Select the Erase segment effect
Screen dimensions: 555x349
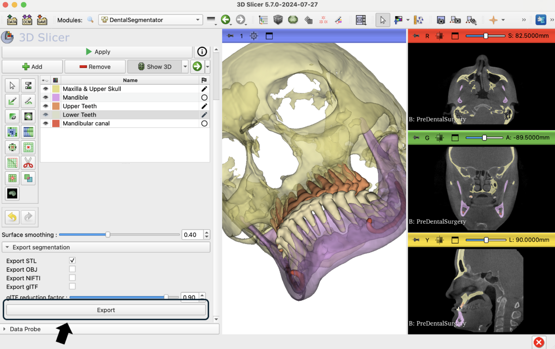coord(12,116)
